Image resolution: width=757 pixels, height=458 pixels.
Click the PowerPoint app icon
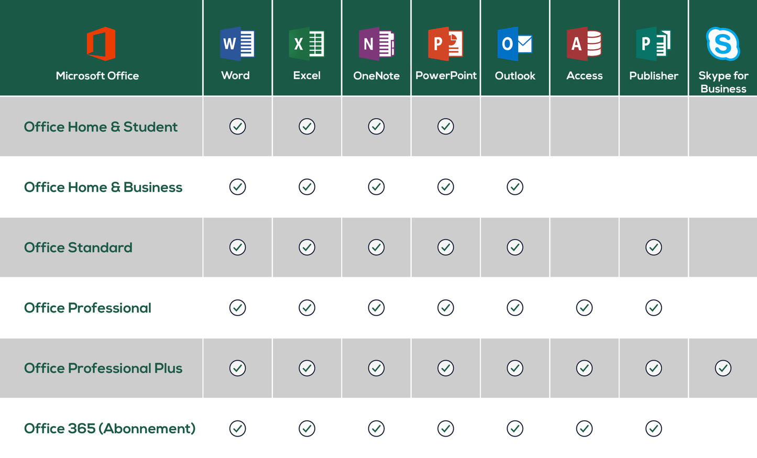[445, 43]
